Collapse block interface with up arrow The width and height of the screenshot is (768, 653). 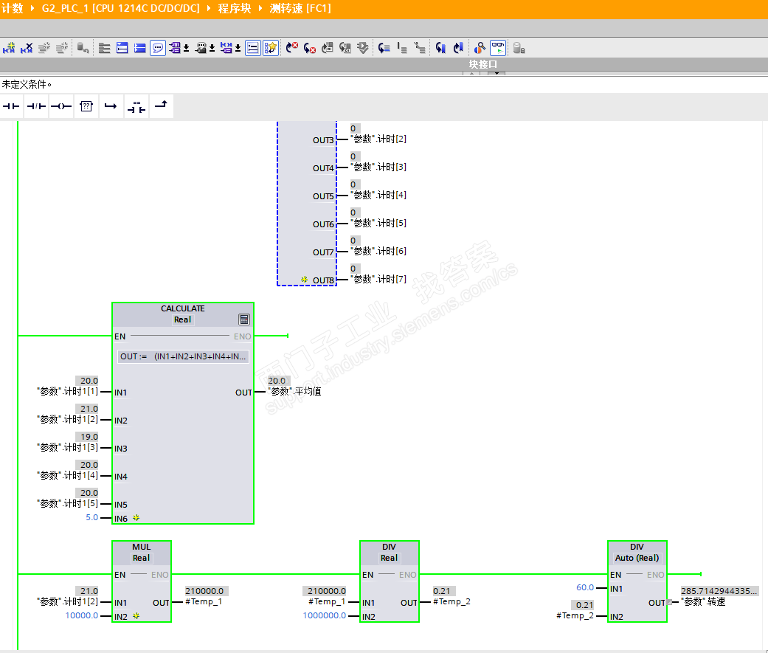coord(471,74)
